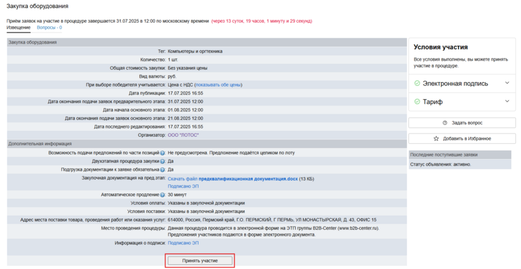Expand the 'Электронная подпись' section chevron
This screenshot has width=521, height=269.
tap(507, 83)
